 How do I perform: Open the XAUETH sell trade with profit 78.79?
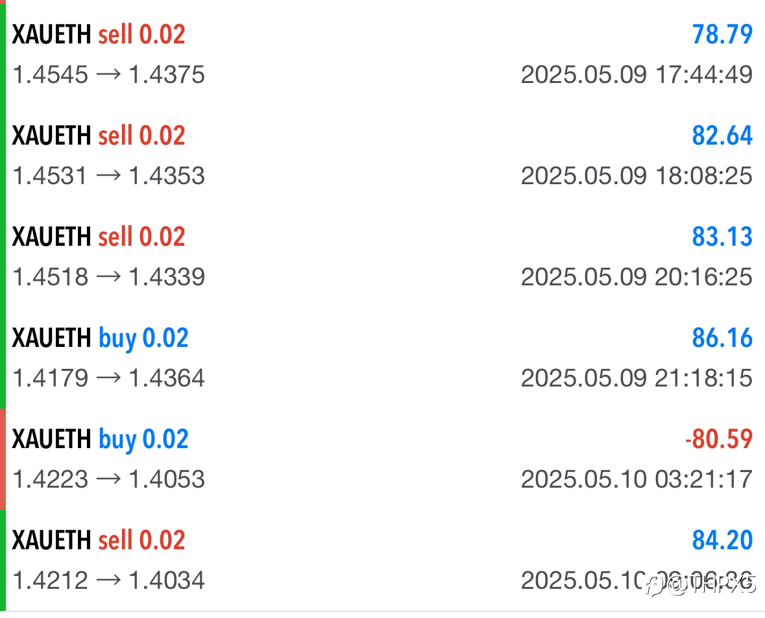tap(383, 54)
